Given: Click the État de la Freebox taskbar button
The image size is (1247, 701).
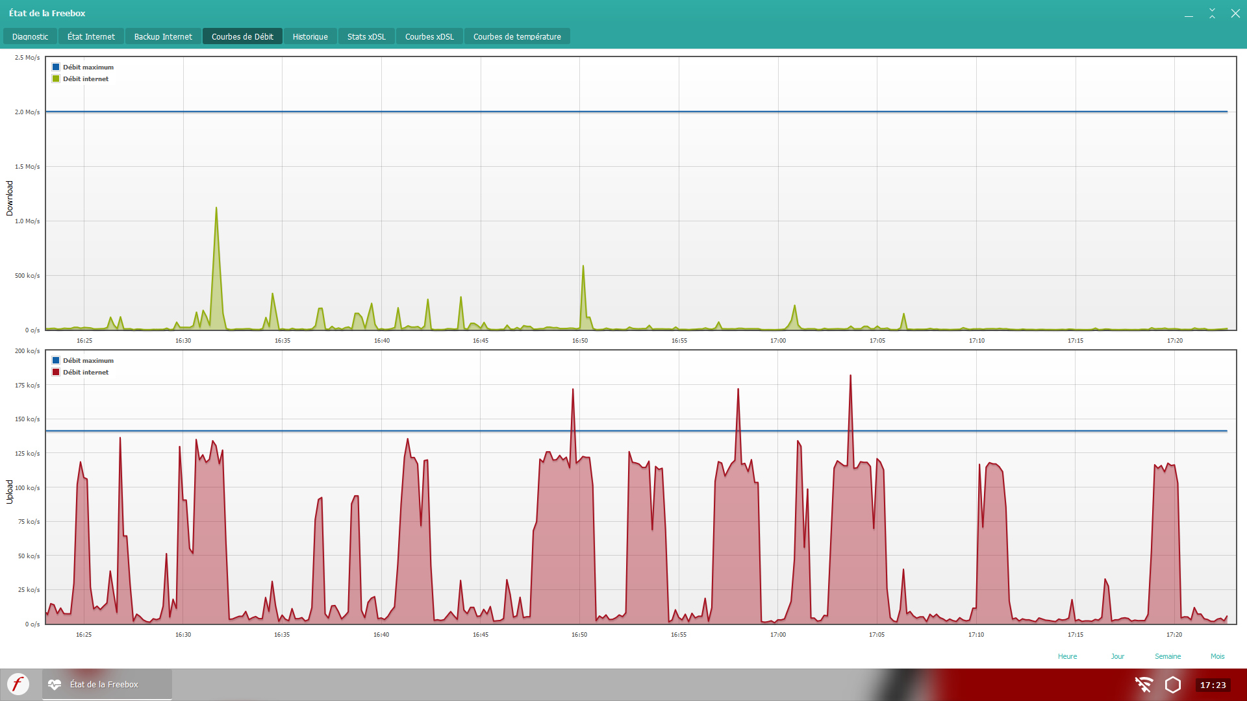Looking at the screenshot, I should 107,684.
